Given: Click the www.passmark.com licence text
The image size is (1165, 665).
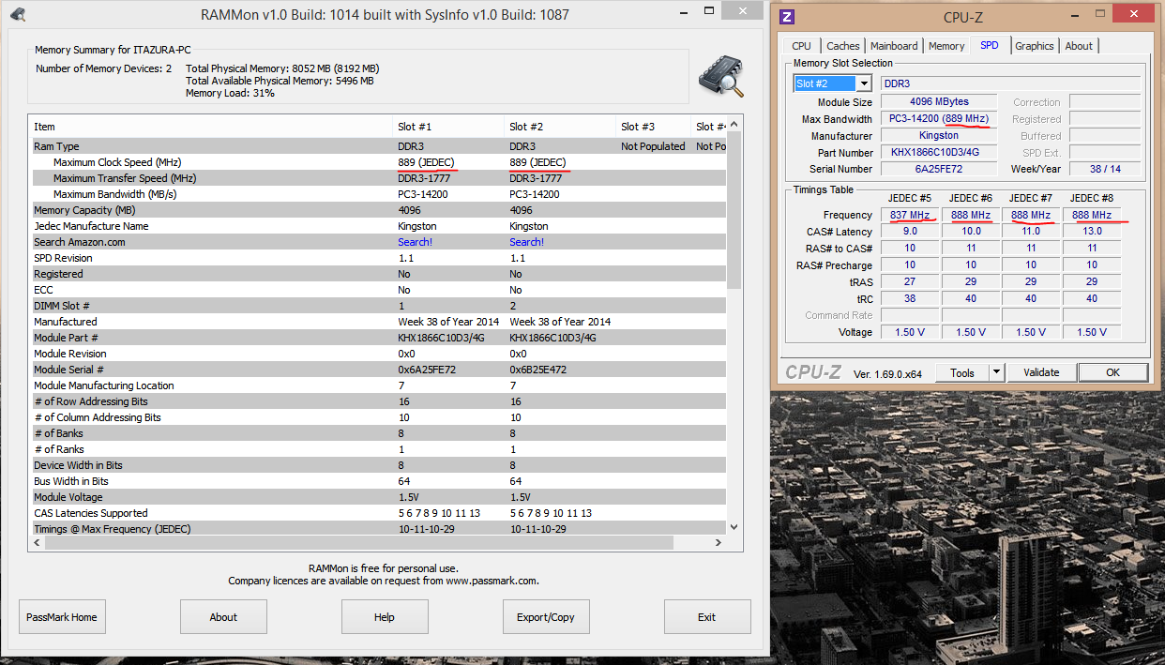Looking at the screenshot, I should pos(384,581).
